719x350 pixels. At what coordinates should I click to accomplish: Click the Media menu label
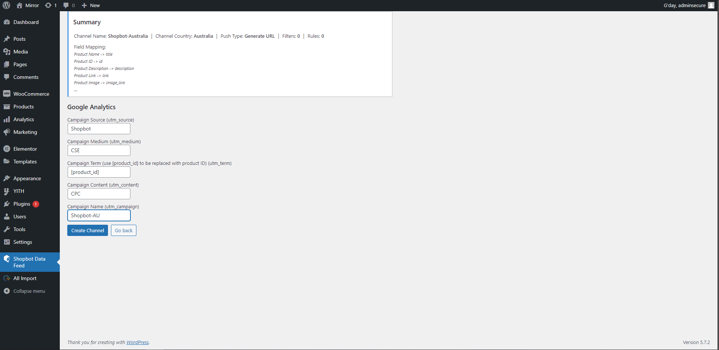pos(21,52)
